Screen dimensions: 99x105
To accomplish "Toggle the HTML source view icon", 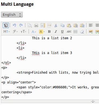I will coord(6,25).
